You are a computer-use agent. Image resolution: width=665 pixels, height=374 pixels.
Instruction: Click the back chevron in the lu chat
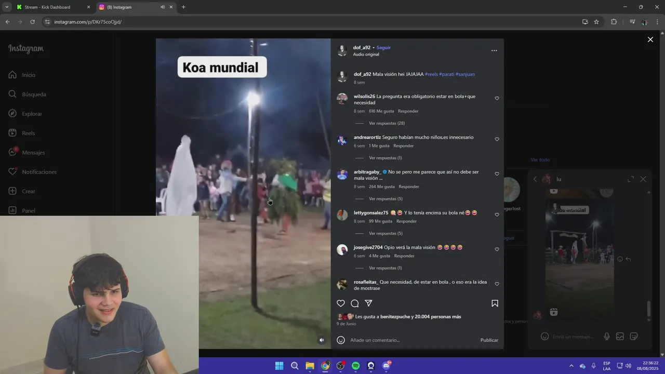pos(535,179)
